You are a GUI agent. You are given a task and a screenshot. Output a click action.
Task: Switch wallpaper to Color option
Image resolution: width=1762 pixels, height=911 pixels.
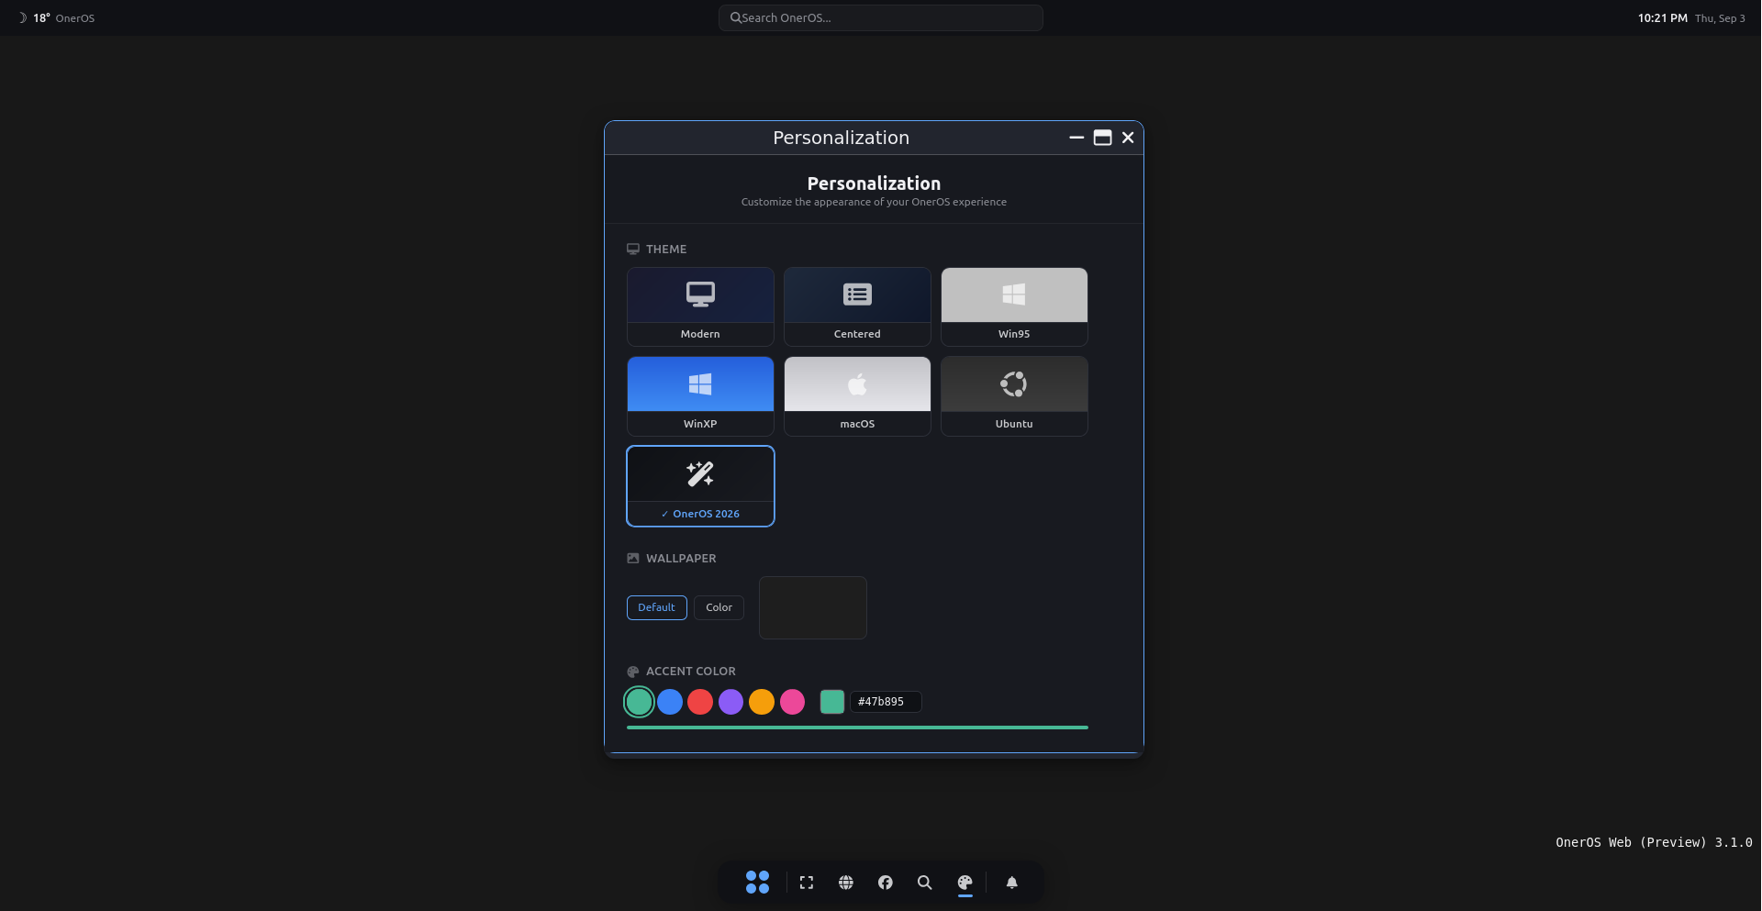[719, 607]
